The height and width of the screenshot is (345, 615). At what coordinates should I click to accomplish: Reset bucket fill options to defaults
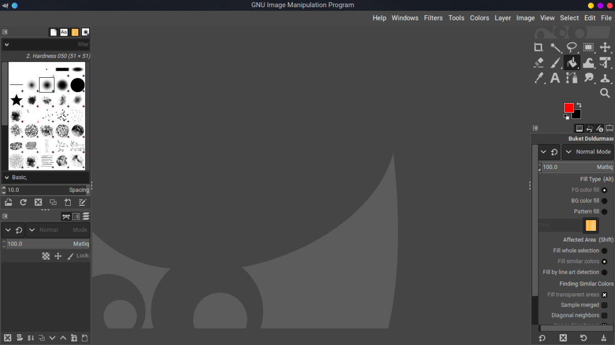tap(583, 338)
